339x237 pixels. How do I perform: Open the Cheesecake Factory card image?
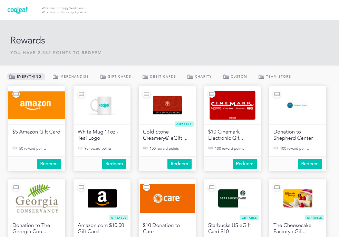298,198
